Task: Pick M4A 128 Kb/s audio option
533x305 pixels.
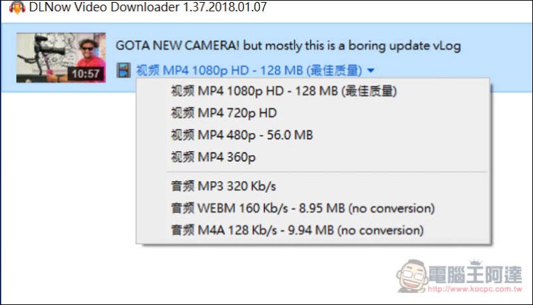Action: point(297,230)
